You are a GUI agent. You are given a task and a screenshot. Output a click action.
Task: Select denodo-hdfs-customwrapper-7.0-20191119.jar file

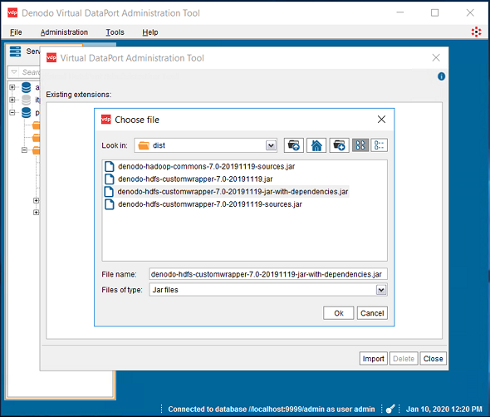coord(195,179)
